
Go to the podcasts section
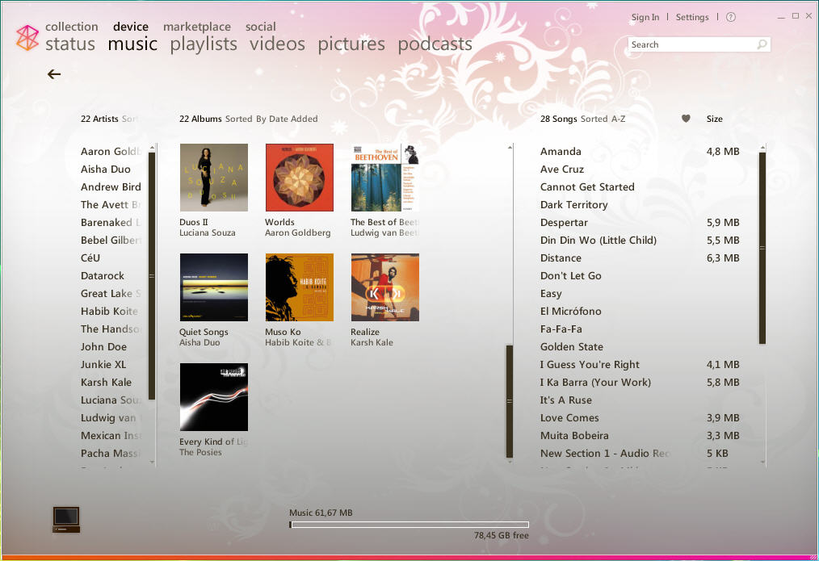point(435,44)
